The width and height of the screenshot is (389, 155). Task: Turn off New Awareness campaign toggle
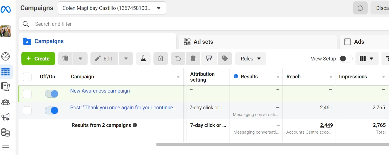tap(51, 94)
